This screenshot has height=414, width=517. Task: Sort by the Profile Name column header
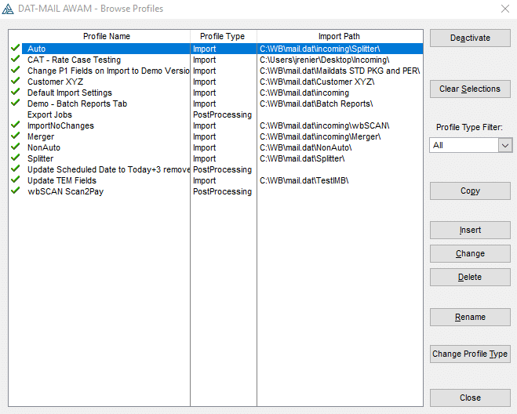(x=107, y=36)
